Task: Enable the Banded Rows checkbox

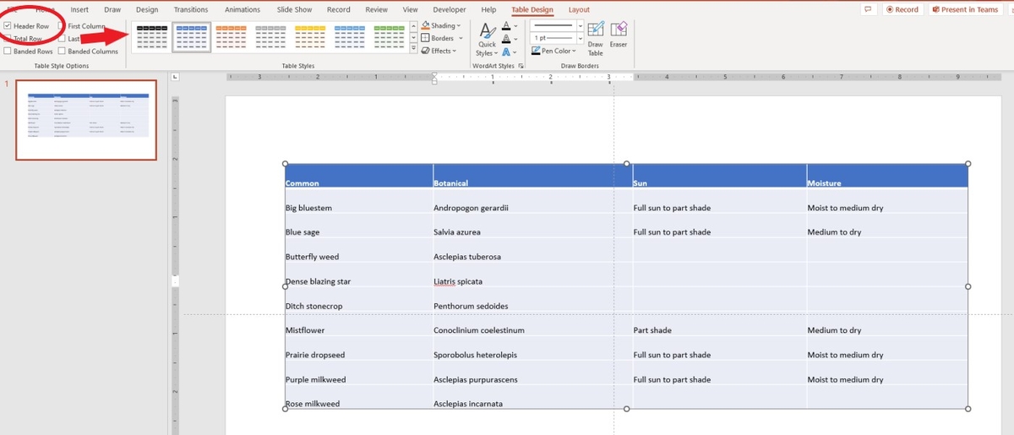Action: pyautogui.click(x=8, y=52)
